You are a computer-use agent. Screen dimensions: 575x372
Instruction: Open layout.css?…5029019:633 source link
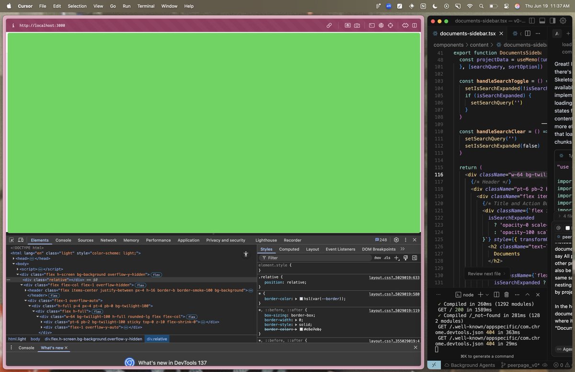click(x=394, y=278)
